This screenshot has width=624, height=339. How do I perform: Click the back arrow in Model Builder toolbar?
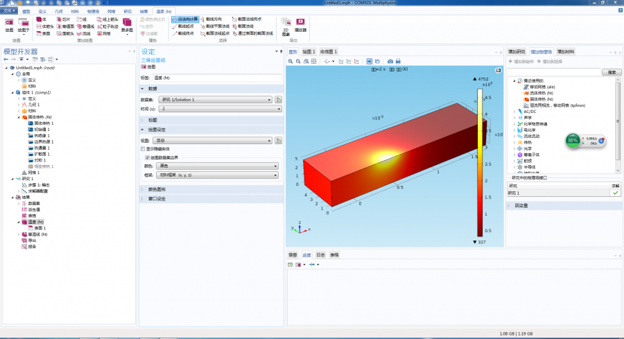click(x=6, y=60)
